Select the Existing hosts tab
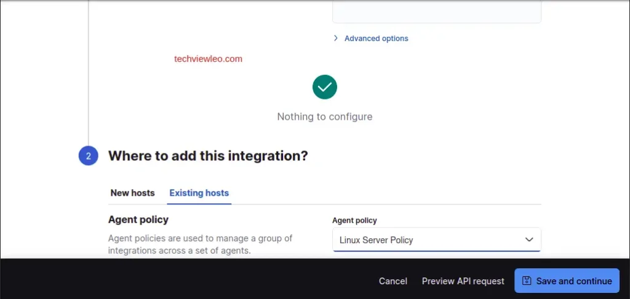630x299 pixels. coord(199,193)
